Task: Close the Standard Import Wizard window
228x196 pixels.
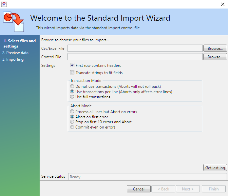Action: pyautogui.click(x=223, y=4)
